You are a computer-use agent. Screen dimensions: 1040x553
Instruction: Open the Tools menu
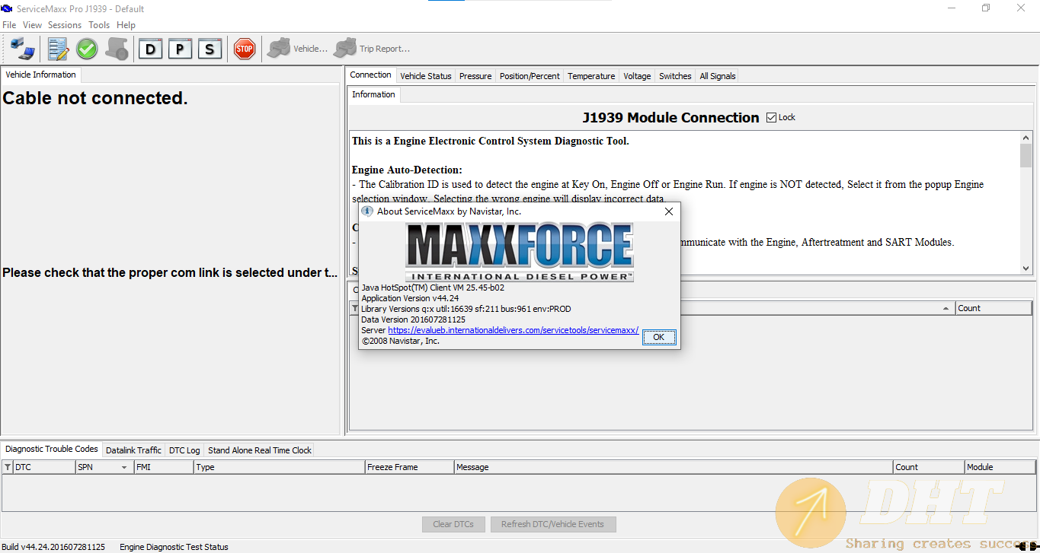99,25
